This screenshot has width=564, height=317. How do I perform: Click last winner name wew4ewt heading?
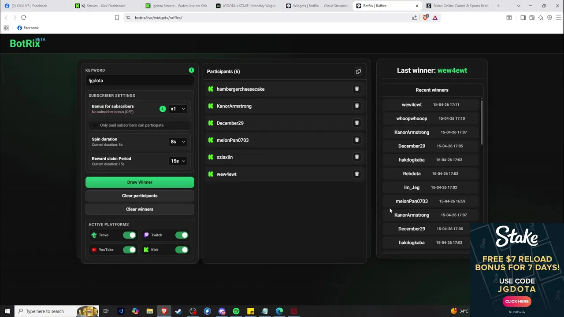[x=452, y=70]
